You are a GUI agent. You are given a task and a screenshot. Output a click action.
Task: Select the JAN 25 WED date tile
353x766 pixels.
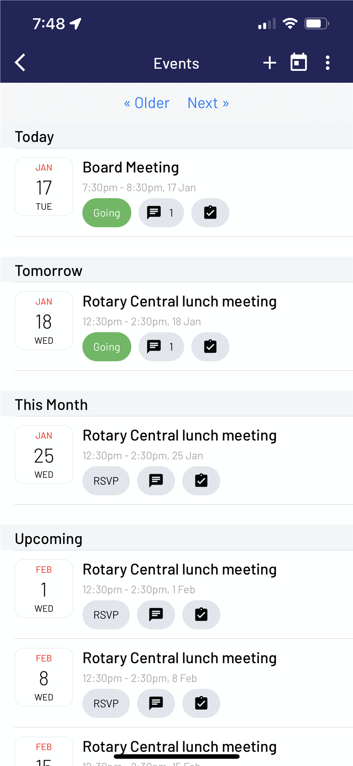pos(44,455)
